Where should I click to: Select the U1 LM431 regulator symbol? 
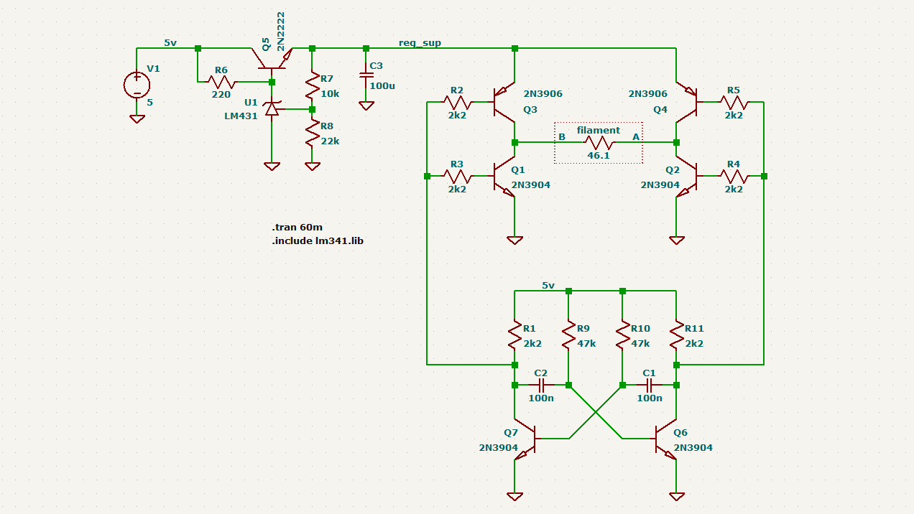[272, 109]
